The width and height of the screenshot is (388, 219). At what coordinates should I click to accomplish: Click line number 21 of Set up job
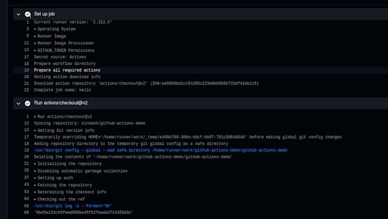26,83
